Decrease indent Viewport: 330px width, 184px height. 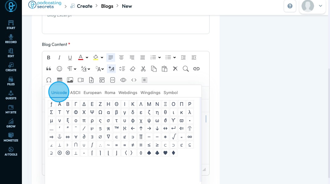coord(194,57)
